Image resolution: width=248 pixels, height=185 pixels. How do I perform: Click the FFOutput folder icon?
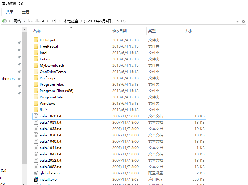36,40
